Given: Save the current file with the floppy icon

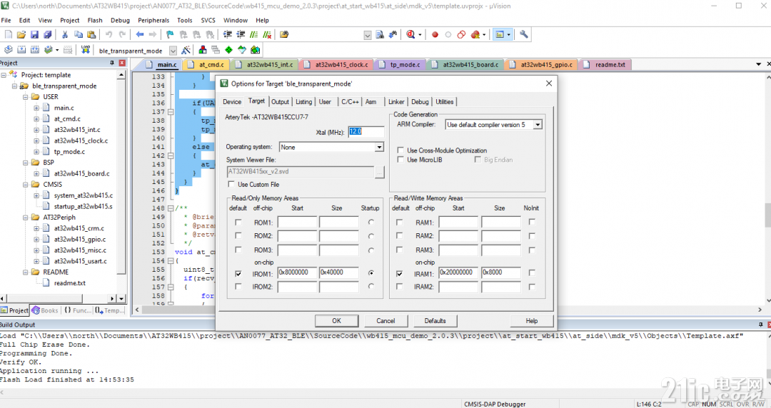Looking at the screenshot, I should (34, 34).
